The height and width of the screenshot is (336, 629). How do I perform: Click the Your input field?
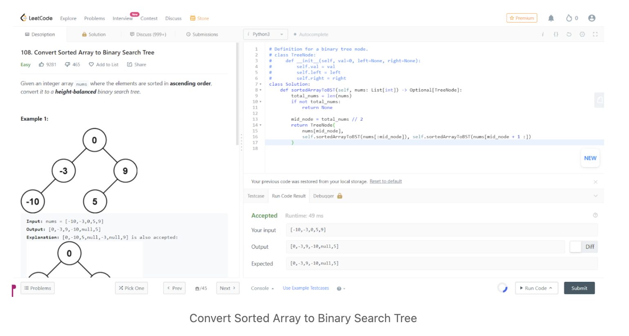[441, 230]
